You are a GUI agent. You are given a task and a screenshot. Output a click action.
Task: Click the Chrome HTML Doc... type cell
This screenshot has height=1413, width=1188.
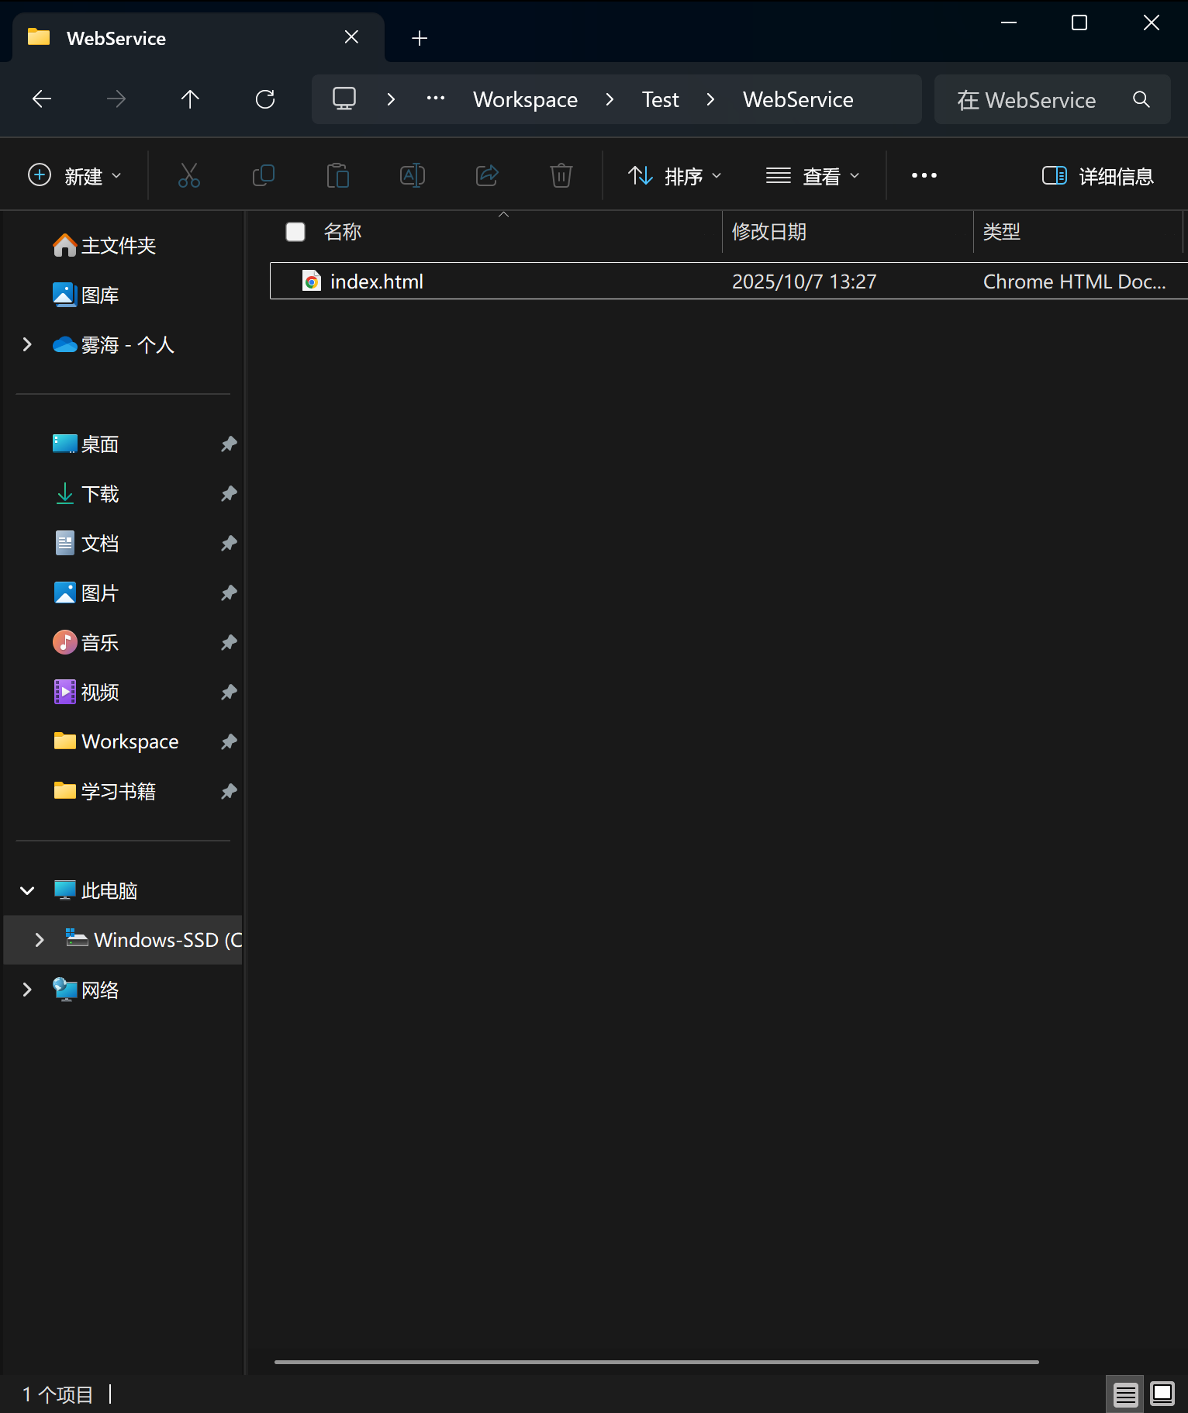point(1074,282)
